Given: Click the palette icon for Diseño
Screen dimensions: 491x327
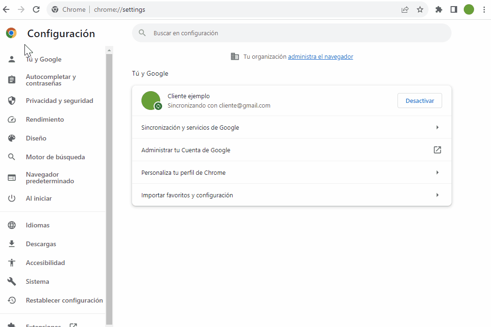Looking at the screenshot, I should 12,138.
